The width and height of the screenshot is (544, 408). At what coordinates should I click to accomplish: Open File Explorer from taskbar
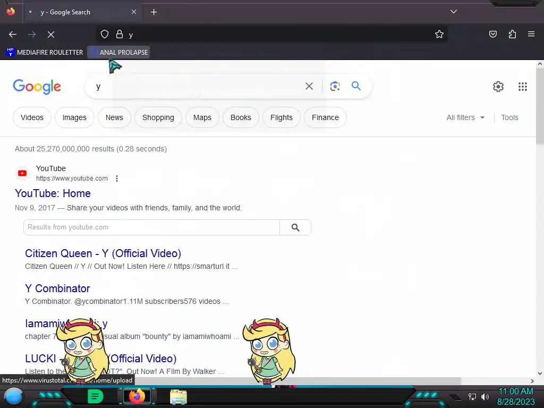coord(178,397)
